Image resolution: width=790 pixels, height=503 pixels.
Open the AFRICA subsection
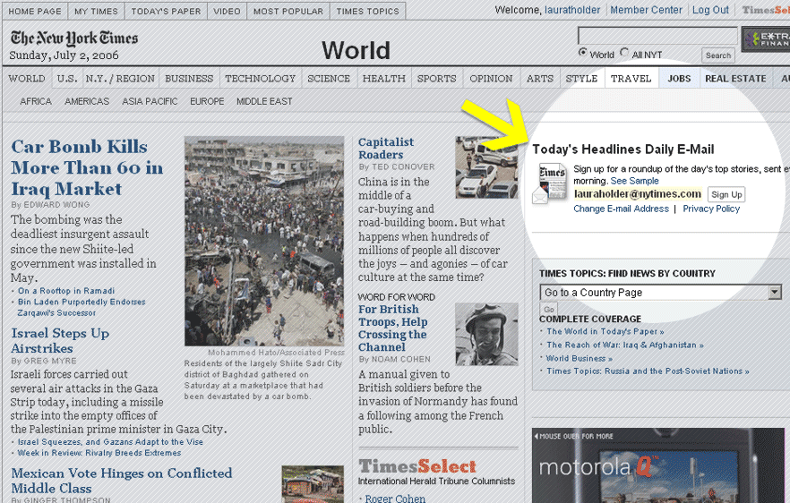[36, 101]
